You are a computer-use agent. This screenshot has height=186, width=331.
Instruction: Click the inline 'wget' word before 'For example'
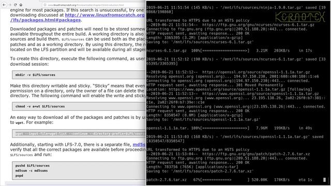click(x=20, y=122)
